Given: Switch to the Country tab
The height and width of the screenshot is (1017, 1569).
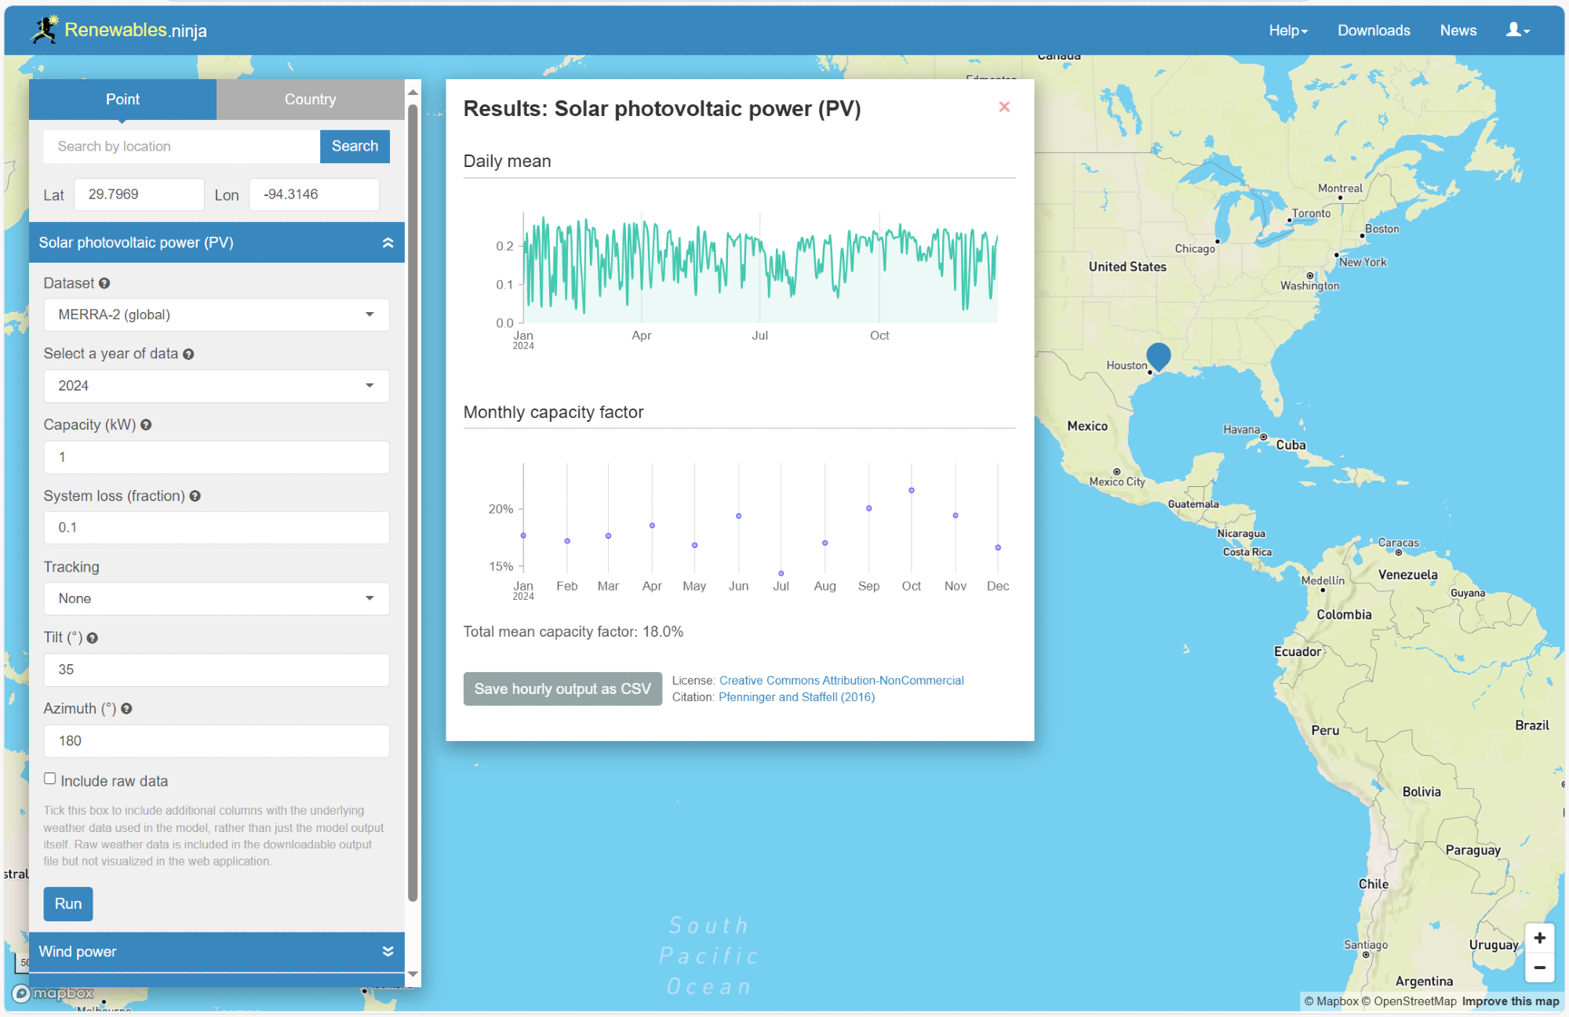Looking at the screenshot, I should tap(310, 100).
